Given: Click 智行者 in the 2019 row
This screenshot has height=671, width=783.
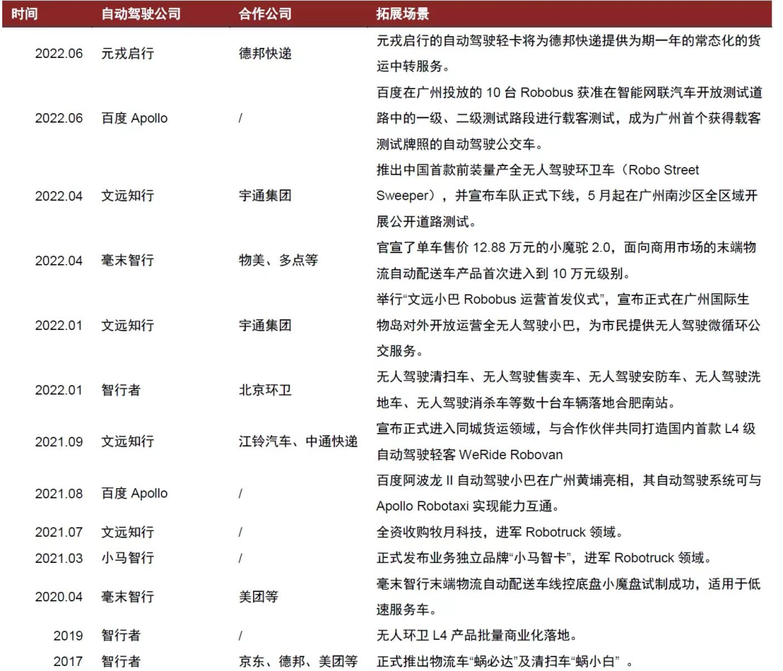Looking at the screenshot, I should pyautogui.click(x=121, y=635).
